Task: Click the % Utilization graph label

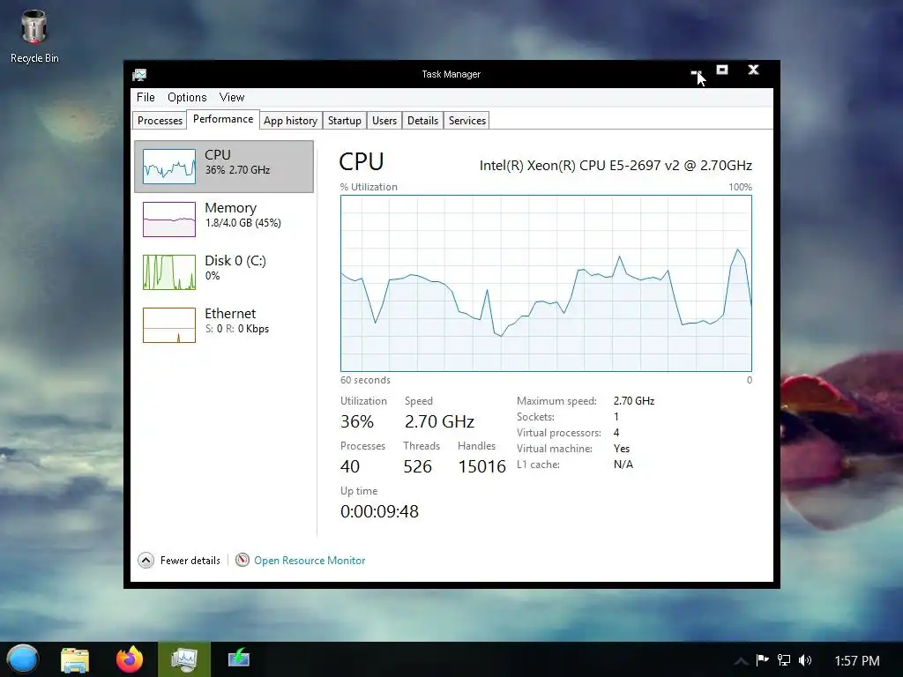Action: point(369,187)
